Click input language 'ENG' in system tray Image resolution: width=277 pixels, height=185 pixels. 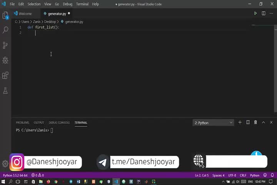click(250, 182)
